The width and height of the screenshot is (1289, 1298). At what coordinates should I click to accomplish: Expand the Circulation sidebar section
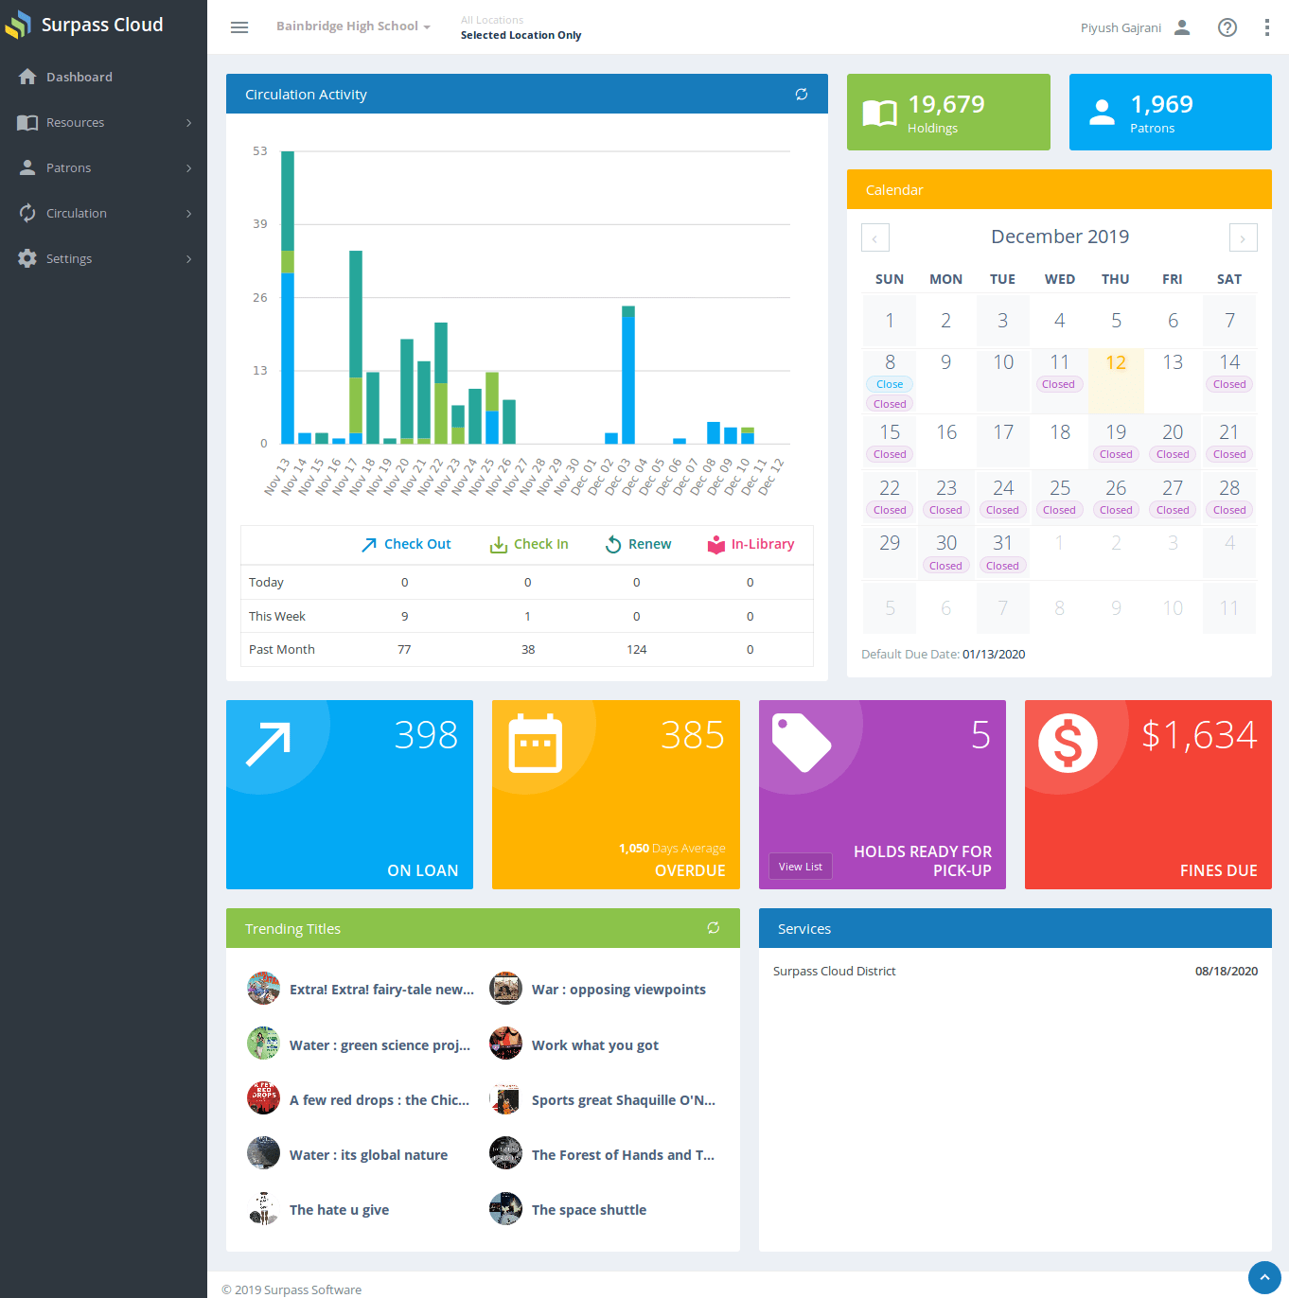103,213
